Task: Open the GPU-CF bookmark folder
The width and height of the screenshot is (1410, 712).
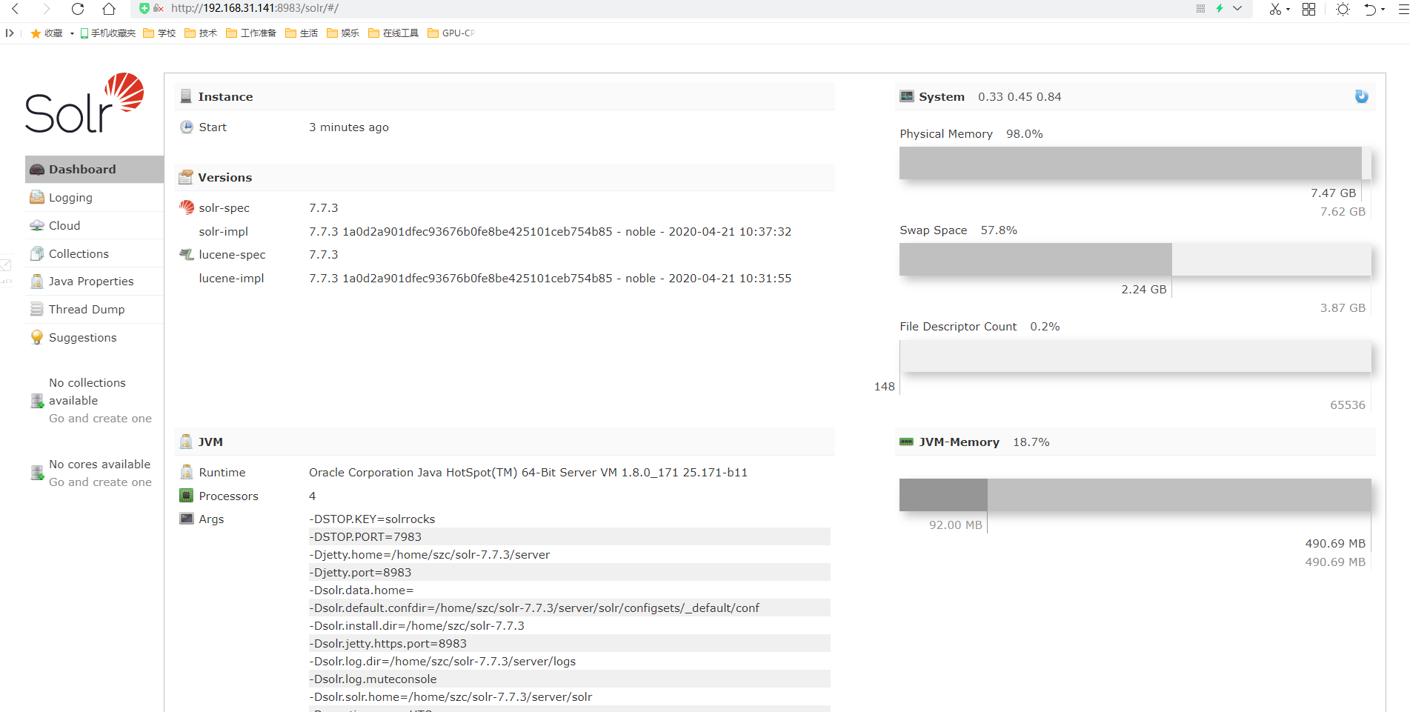Action: pos(451,33)
